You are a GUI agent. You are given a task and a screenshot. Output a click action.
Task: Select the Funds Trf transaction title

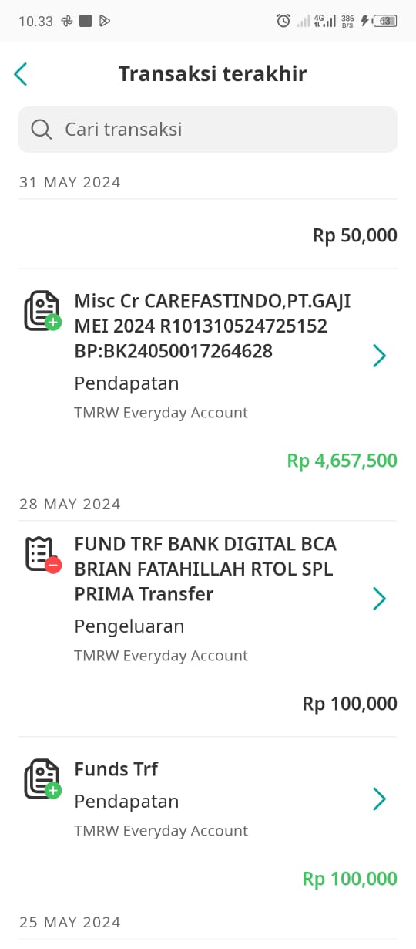(116, 769)
